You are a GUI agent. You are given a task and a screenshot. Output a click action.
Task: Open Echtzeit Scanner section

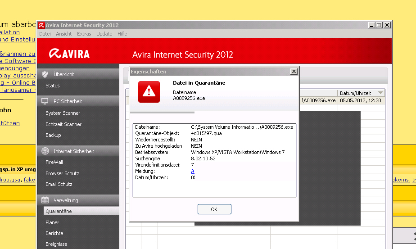(x=63, y=124)
